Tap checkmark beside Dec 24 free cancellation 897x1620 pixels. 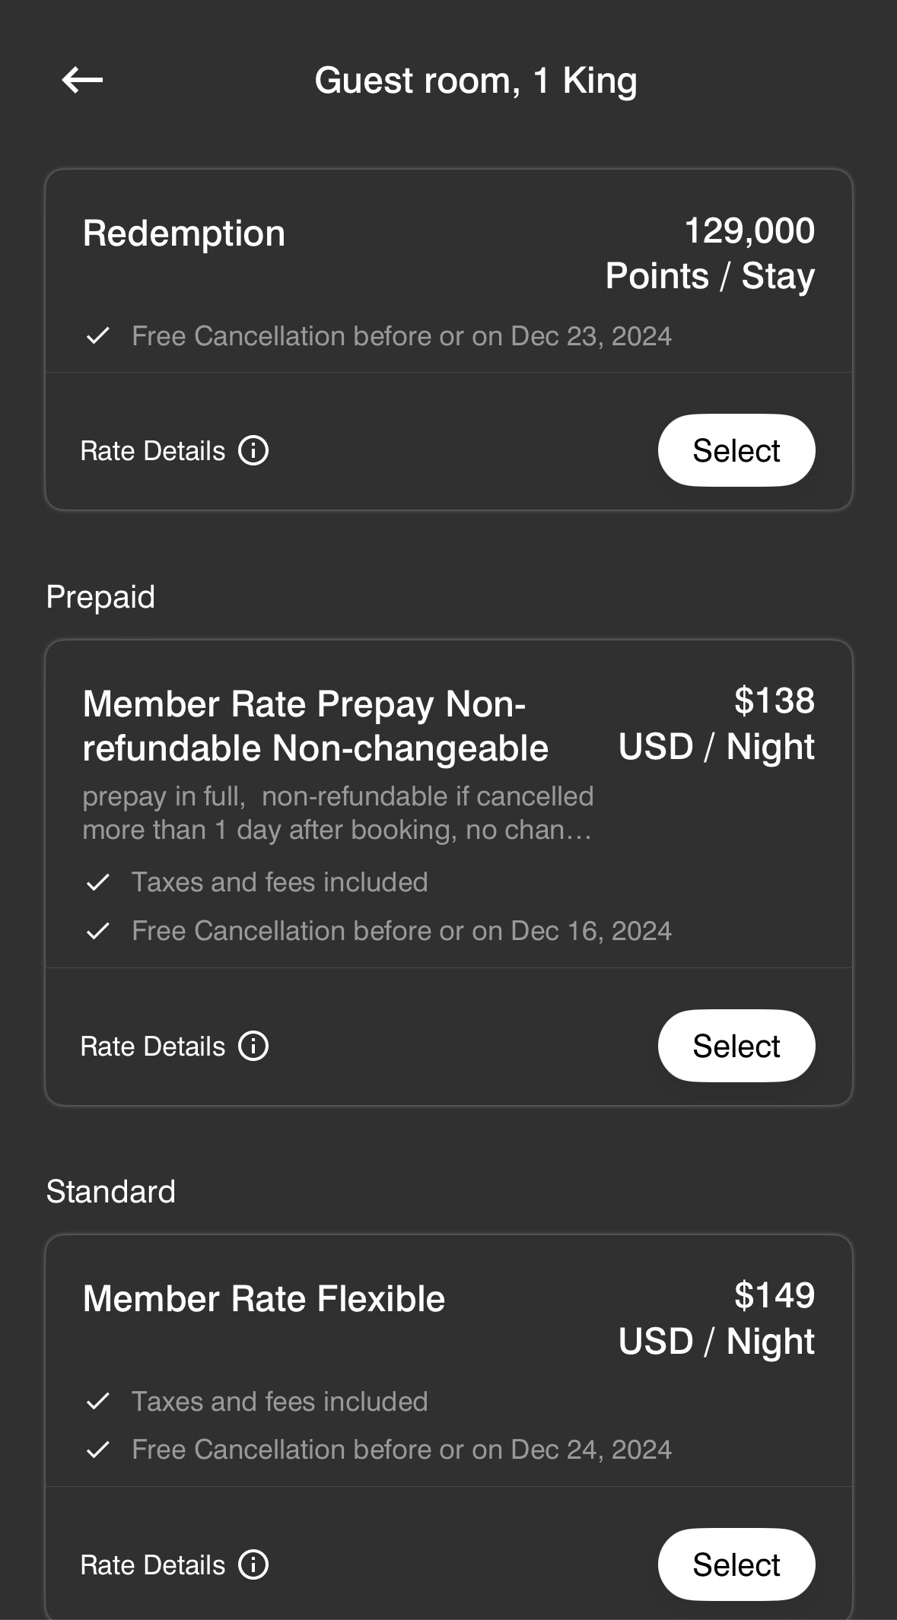click(x=98, y=1450)
